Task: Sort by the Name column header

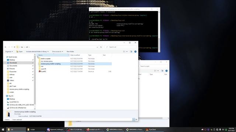Action: (53, 55)
